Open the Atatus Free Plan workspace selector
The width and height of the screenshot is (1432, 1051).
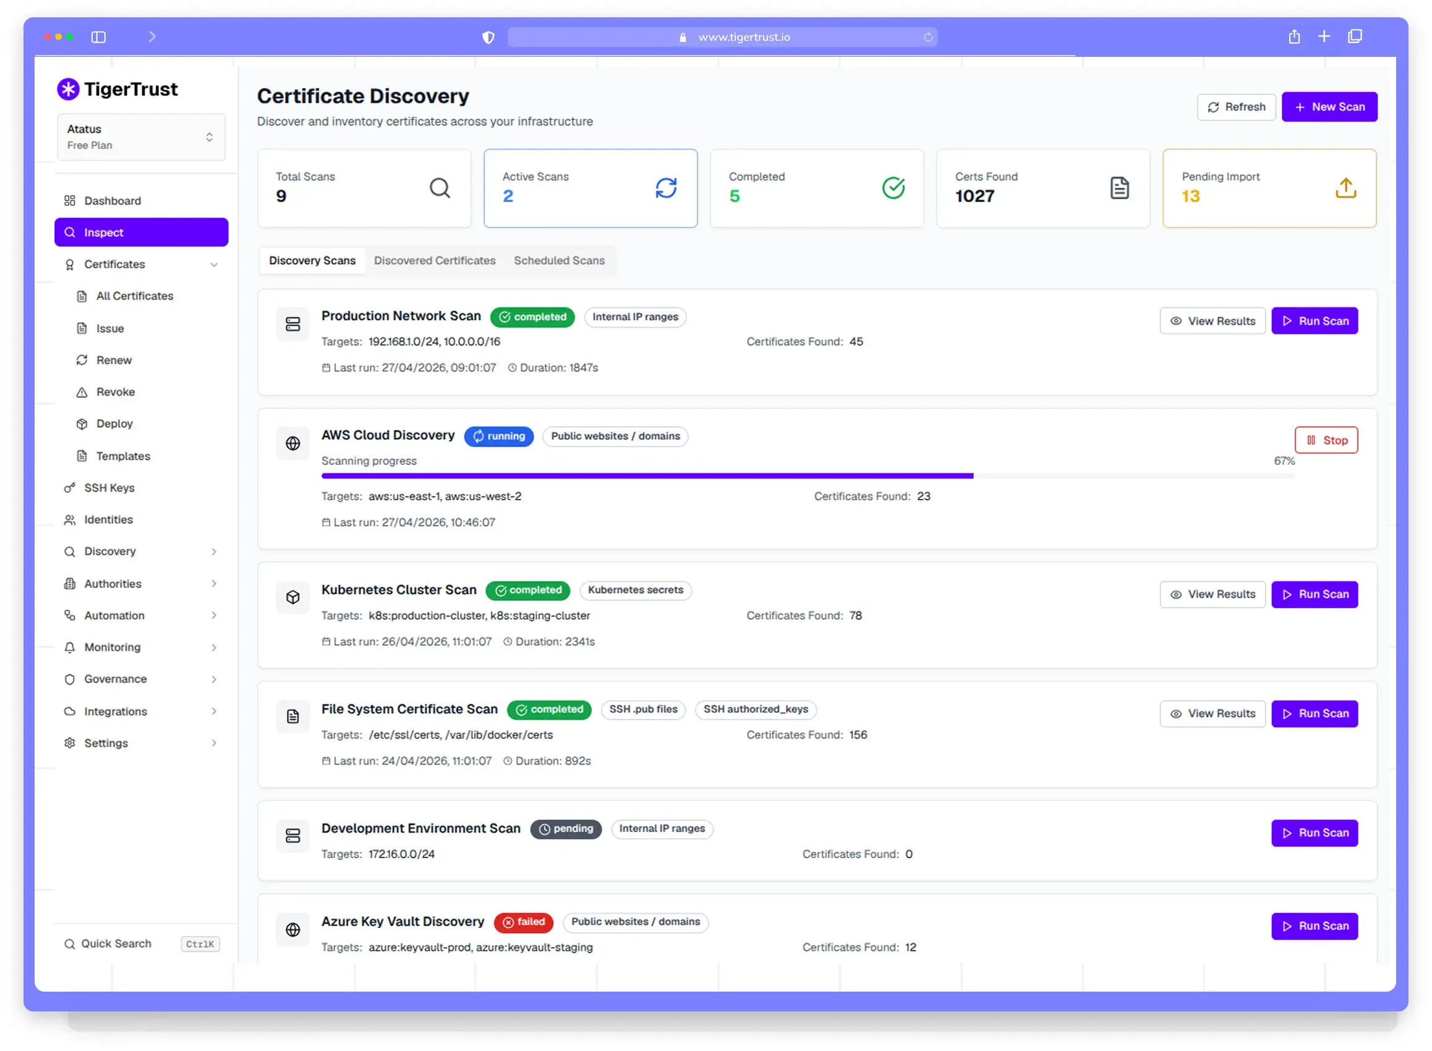[140, 137]
